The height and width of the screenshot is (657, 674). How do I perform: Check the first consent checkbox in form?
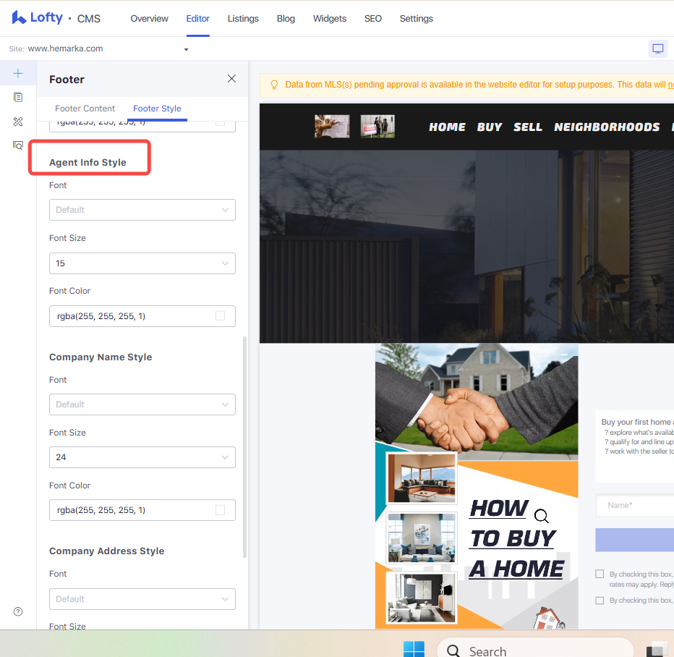point(600,574)
